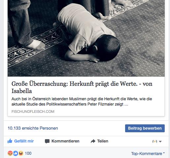Image resolution: width=170 pixels, height=158 pixels.
Task: Click the Top-Kommentare small arrow indicator
Action: (x=164, y=153)
